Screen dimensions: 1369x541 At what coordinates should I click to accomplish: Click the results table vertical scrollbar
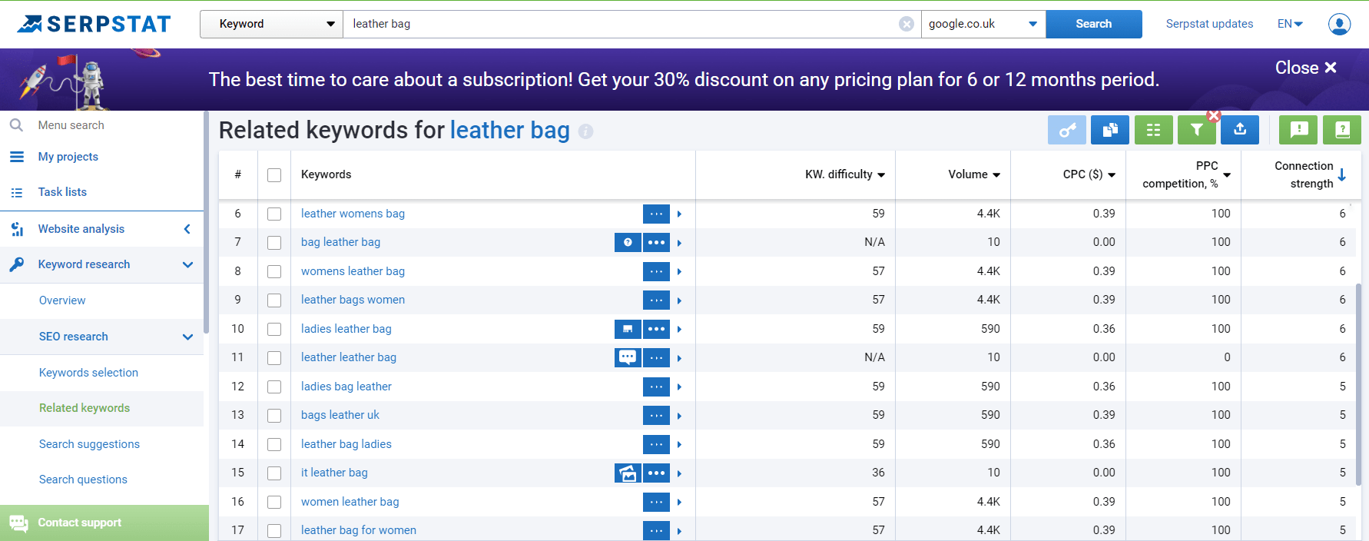1358,384
